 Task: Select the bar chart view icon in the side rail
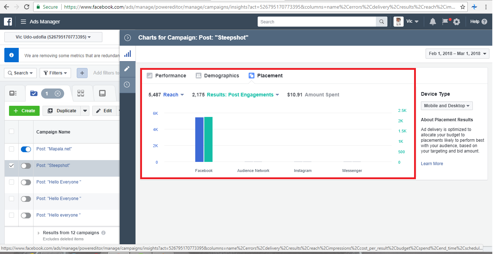click(x=127, y=54)
